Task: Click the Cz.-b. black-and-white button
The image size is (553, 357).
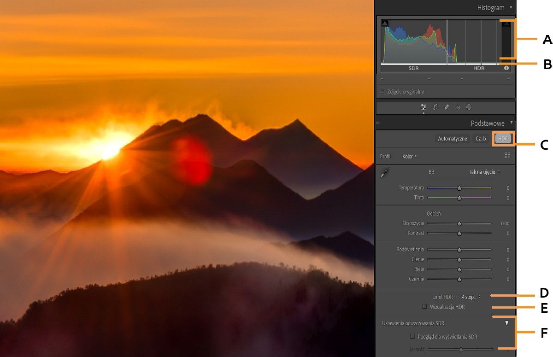Action: 481,139
